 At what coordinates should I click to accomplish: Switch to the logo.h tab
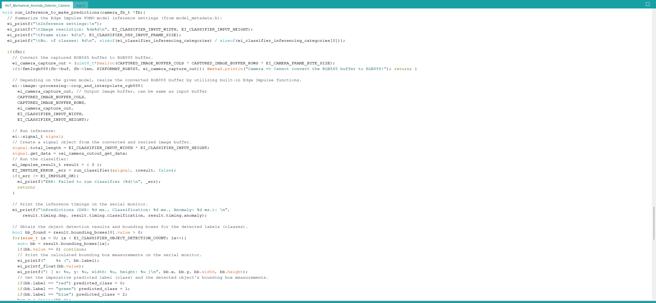tap(80, 5)
